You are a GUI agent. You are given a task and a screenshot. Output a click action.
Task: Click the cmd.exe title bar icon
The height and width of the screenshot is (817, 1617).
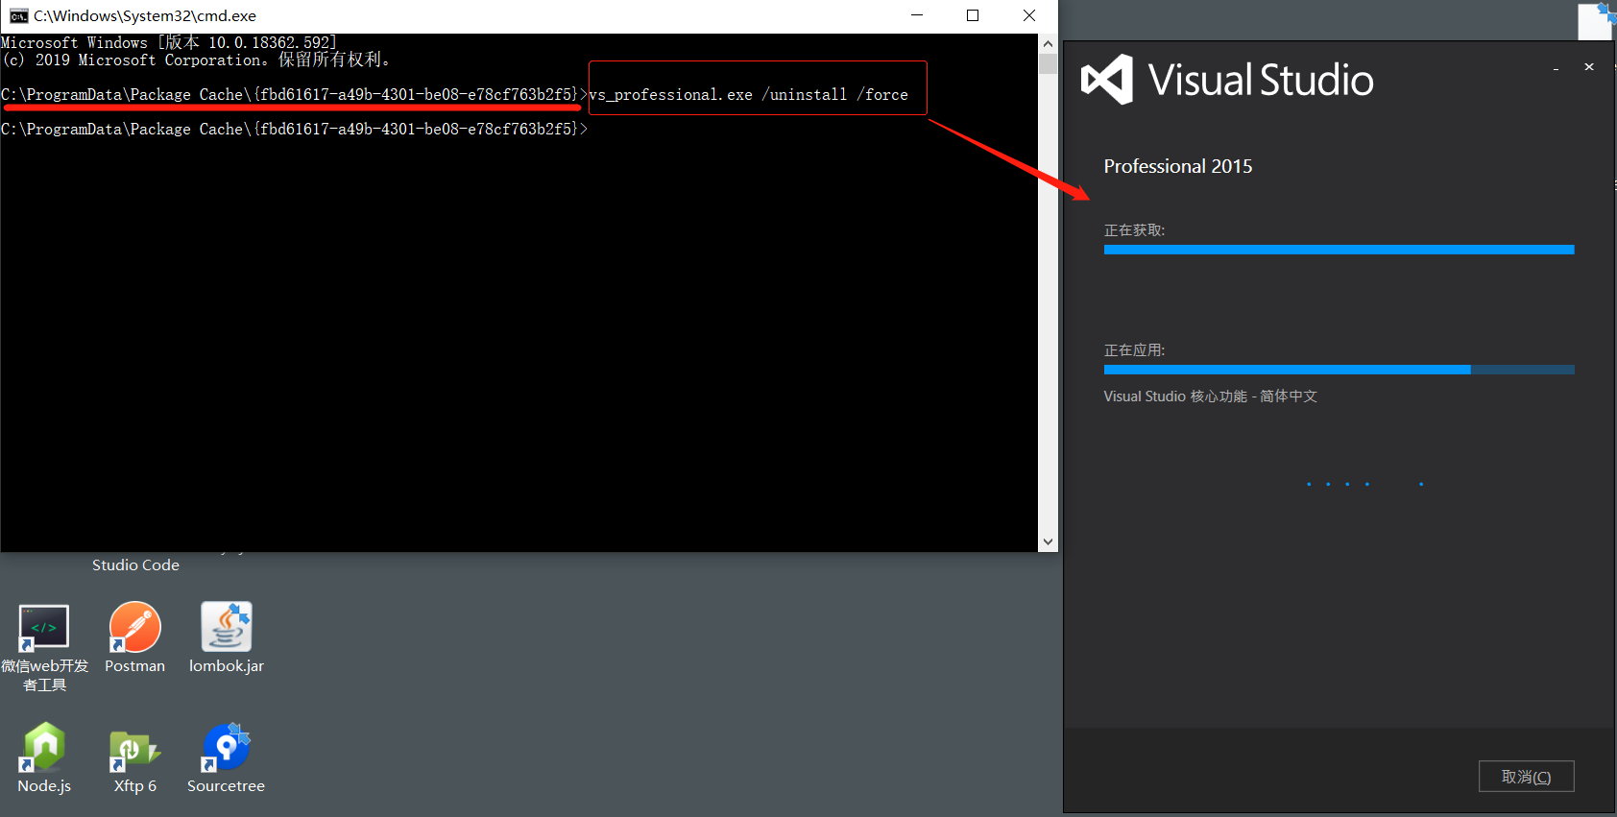[x=18, y=15]
